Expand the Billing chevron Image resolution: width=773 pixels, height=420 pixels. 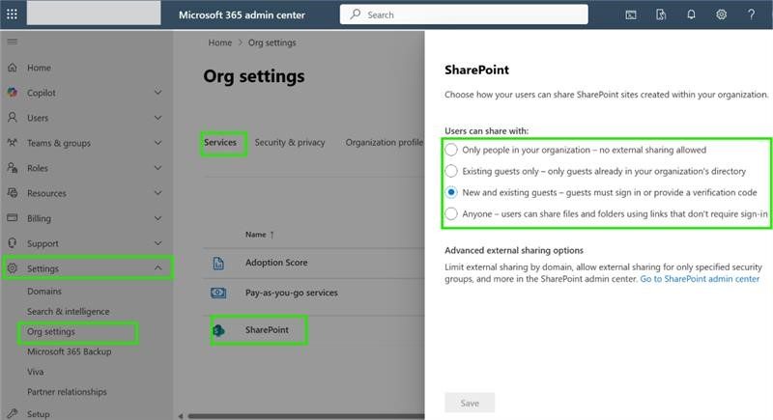pos(157,217)
